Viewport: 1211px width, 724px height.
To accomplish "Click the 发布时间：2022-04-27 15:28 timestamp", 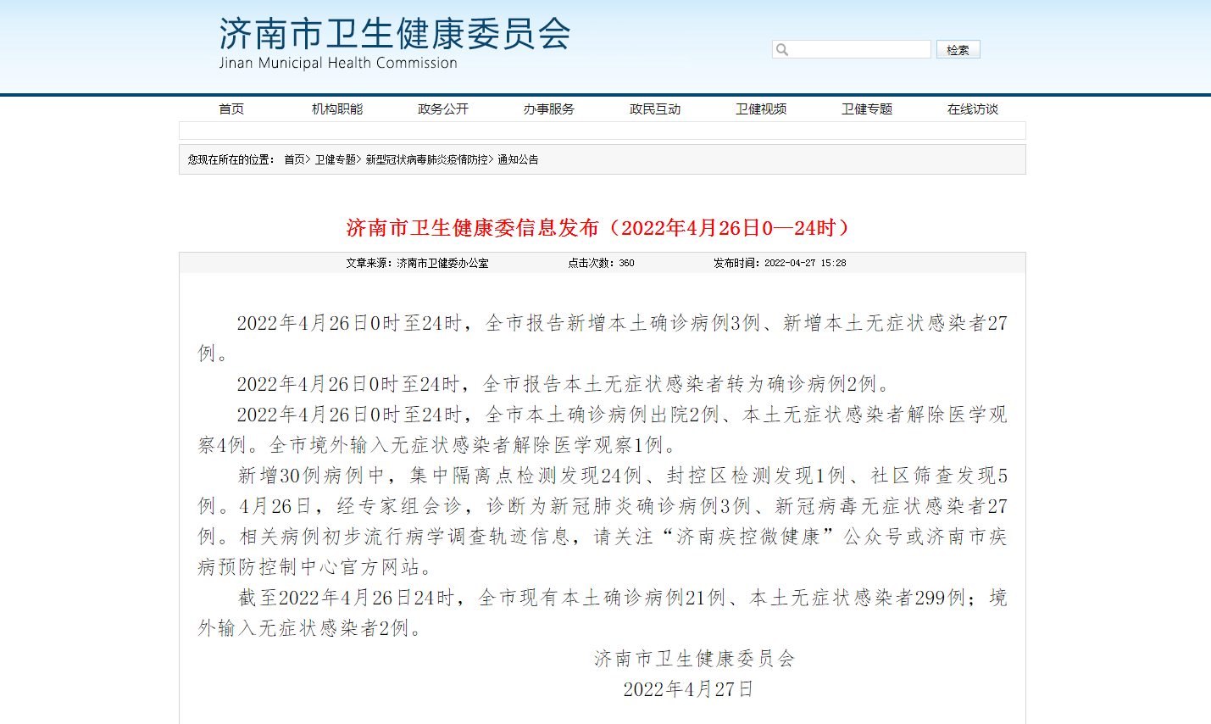I will [780, 263].
